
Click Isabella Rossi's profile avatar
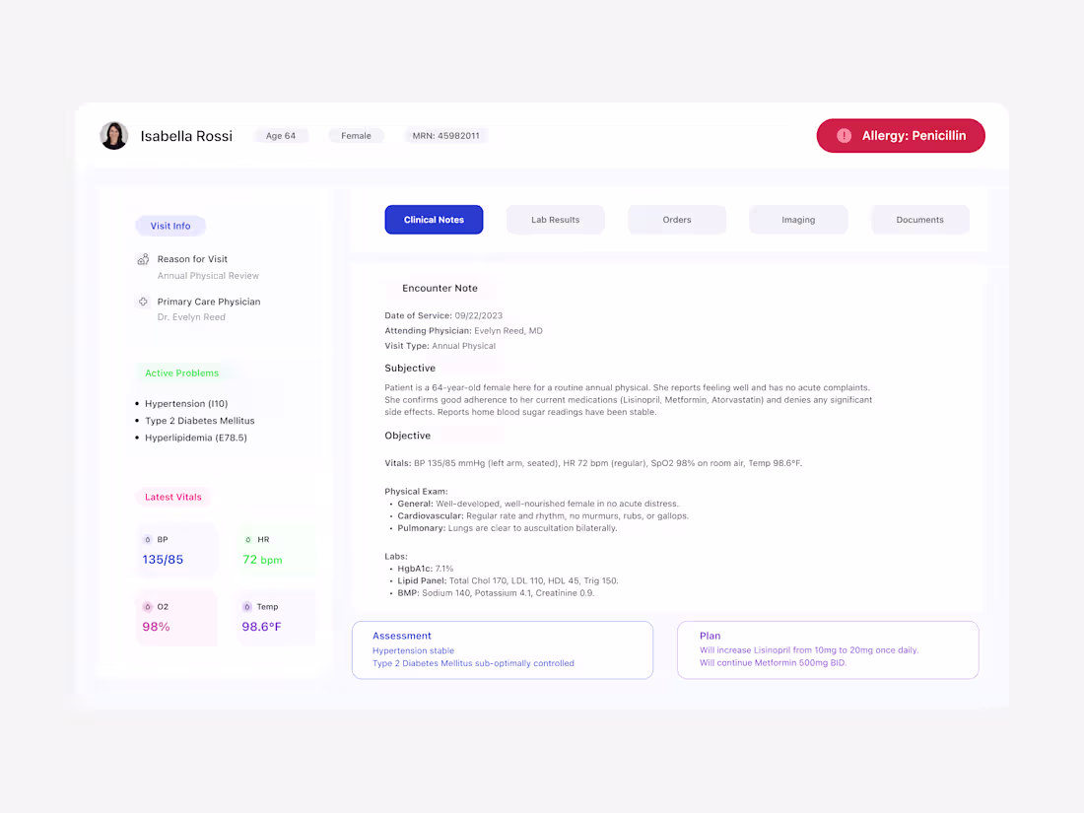tap(114, 136)
